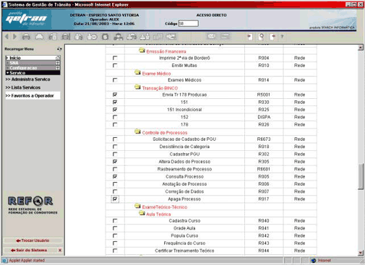Click the magnifier search icon in the toolbar
Image resolution: width=365 pixels, height=265 pixels.
tap(261, 37)
